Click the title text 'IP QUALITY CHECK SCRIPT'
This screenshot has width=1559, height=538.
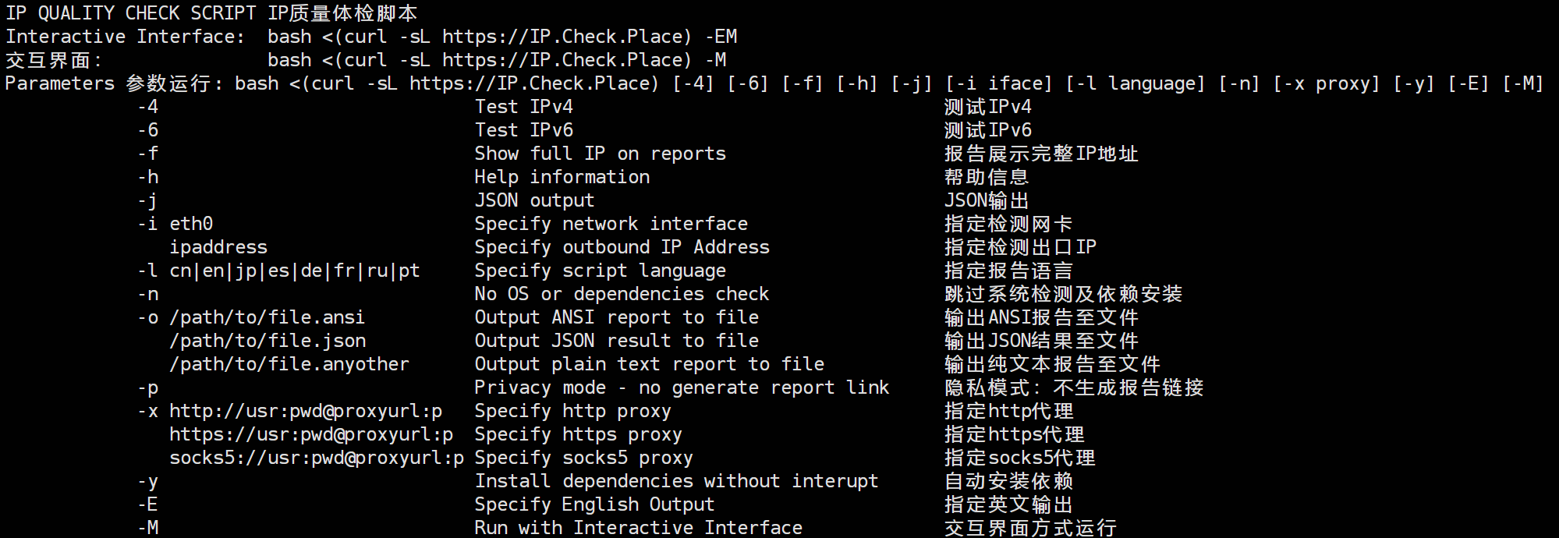(x=130, y=13)
